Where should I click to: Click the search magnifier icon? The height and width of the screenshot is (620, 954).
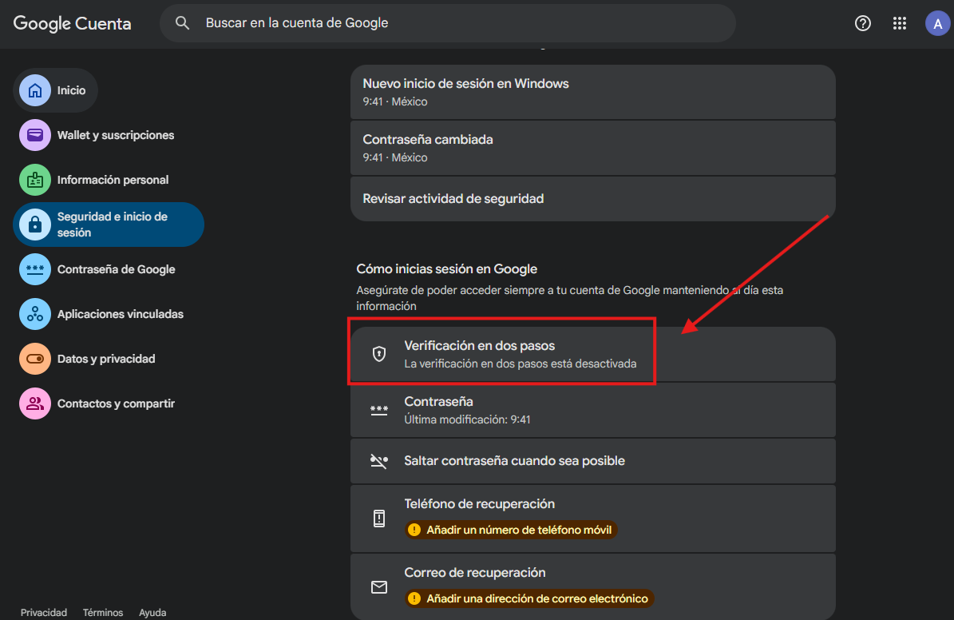click(x=182, y=23)
